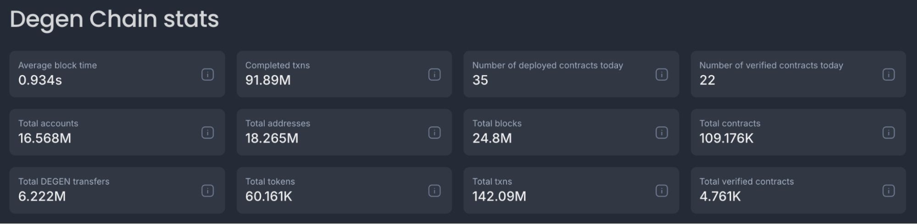The width and height of the screenshot is (917, 224).
Task: Open the Total tokens 60.161K card
Action: [x=344, y=190]
